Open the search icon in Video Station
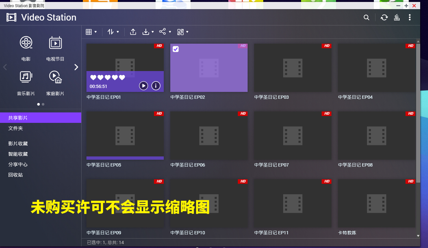The width and height of the screenshot is (428, 248). 366,17
